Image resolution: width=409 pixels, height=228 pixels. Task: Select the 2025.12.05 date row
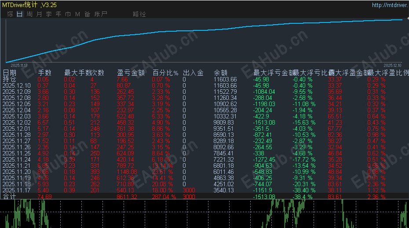pyautogui.click(x=16, y=104)
